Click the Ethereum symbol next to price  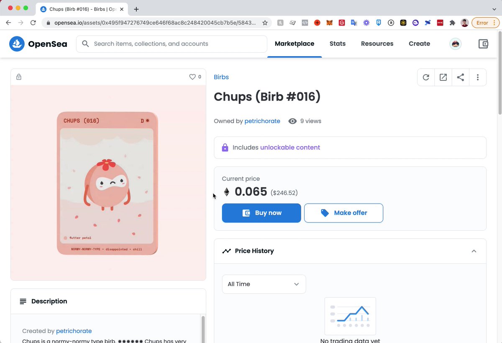tap(226, 192)
